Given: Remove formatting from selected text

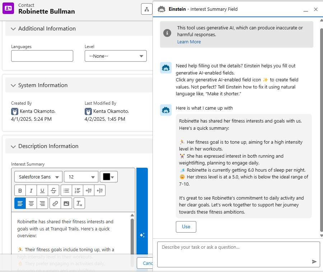Looking at the screenshot, I should [x=79, y=203].
